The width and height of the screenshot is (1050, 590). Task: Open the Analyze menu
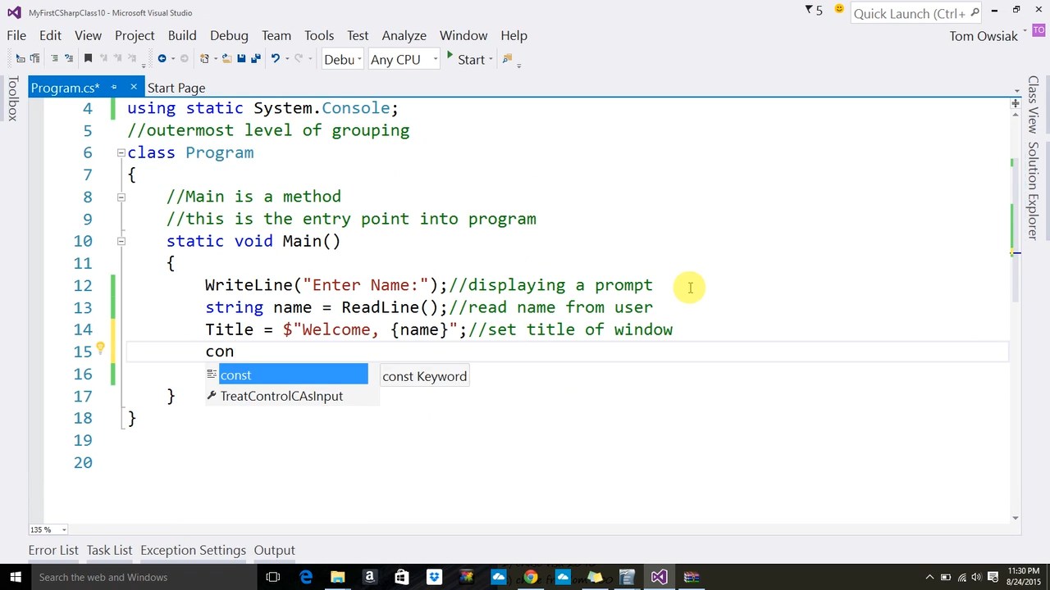pyautogui.click(x=404, y=35)
